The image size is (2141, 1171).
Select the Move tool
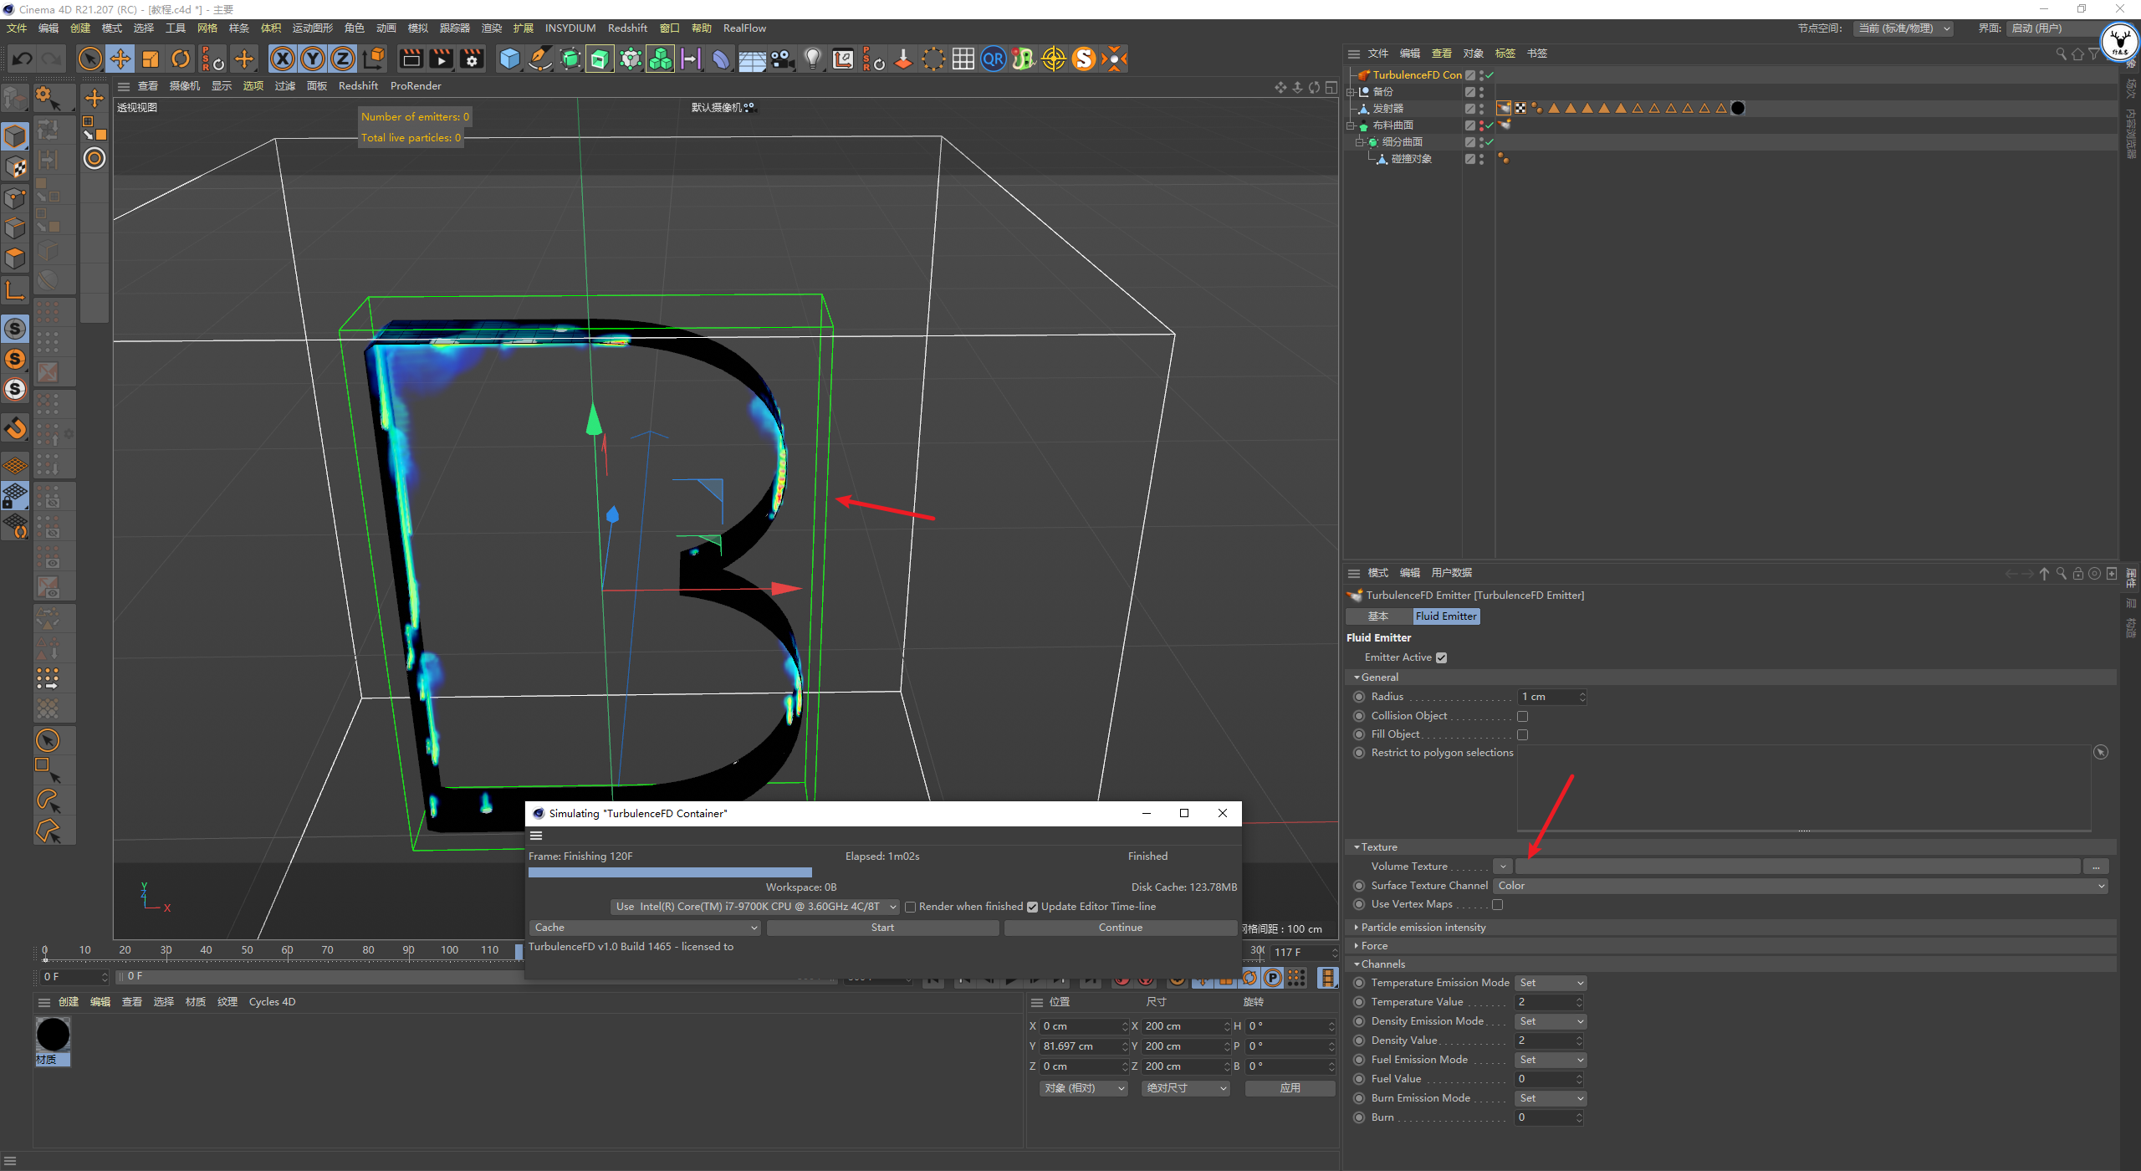(x=120, y=59)
